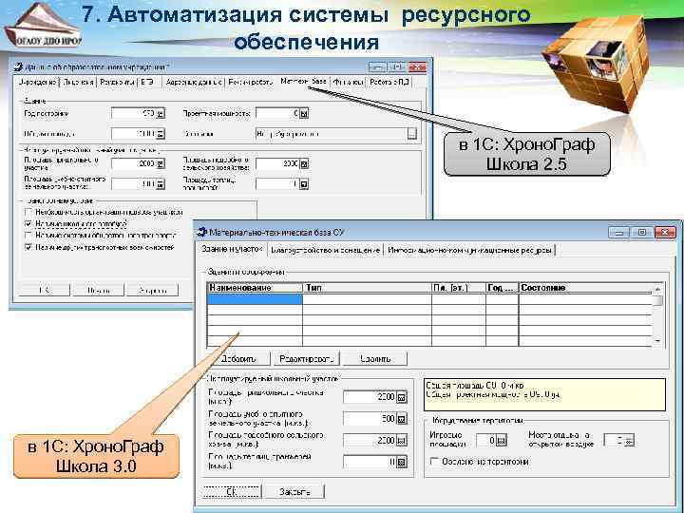Click year built input field
This screenshot has height=513, width=684.
134,113
